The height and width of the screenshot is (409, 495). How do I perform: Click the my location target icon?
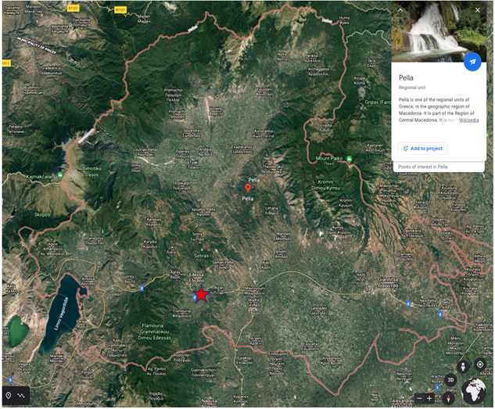479,366
